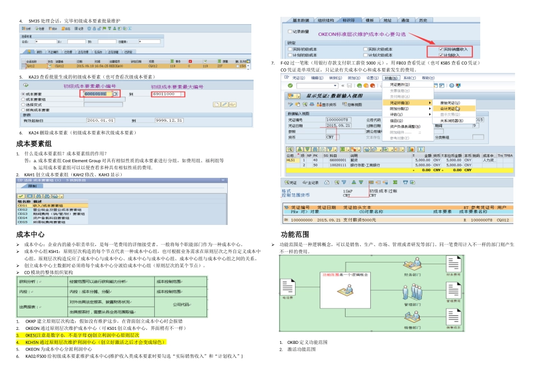Open the command field dropdown in FB03 toolbar

335,85
